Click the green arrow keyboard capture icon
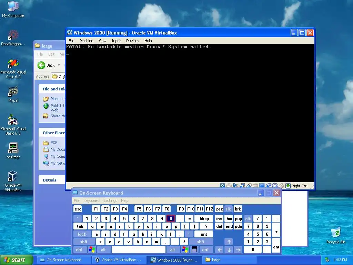Screen dimensions: 353x265 click(288, 186)
